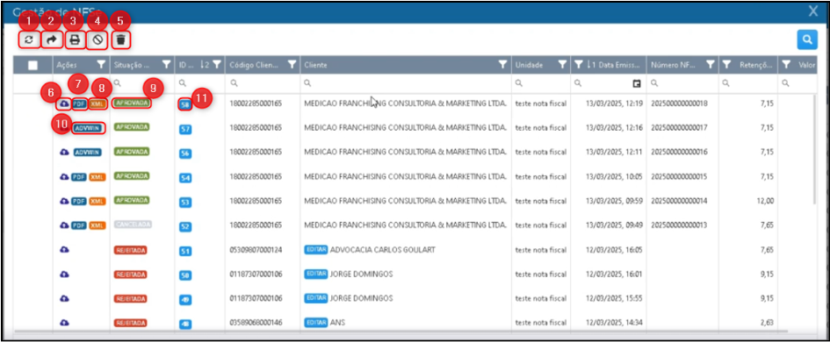Image resolution: width=830 pixels, height=342 pixels.
Task: Open the XML badge for ID 53
Action: click(97, 202)
